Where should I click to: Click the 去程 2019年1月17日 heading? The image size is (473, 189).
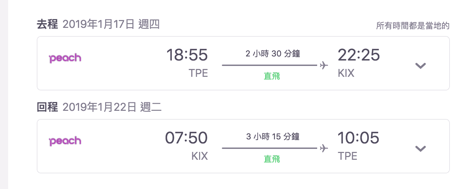click(98, 24)
